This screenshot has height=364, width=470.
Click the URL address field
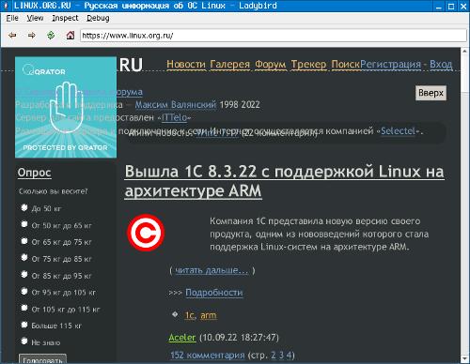274,36
